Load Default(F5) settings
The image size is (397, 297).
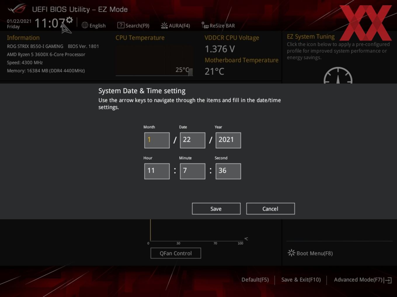pos(255,280)
